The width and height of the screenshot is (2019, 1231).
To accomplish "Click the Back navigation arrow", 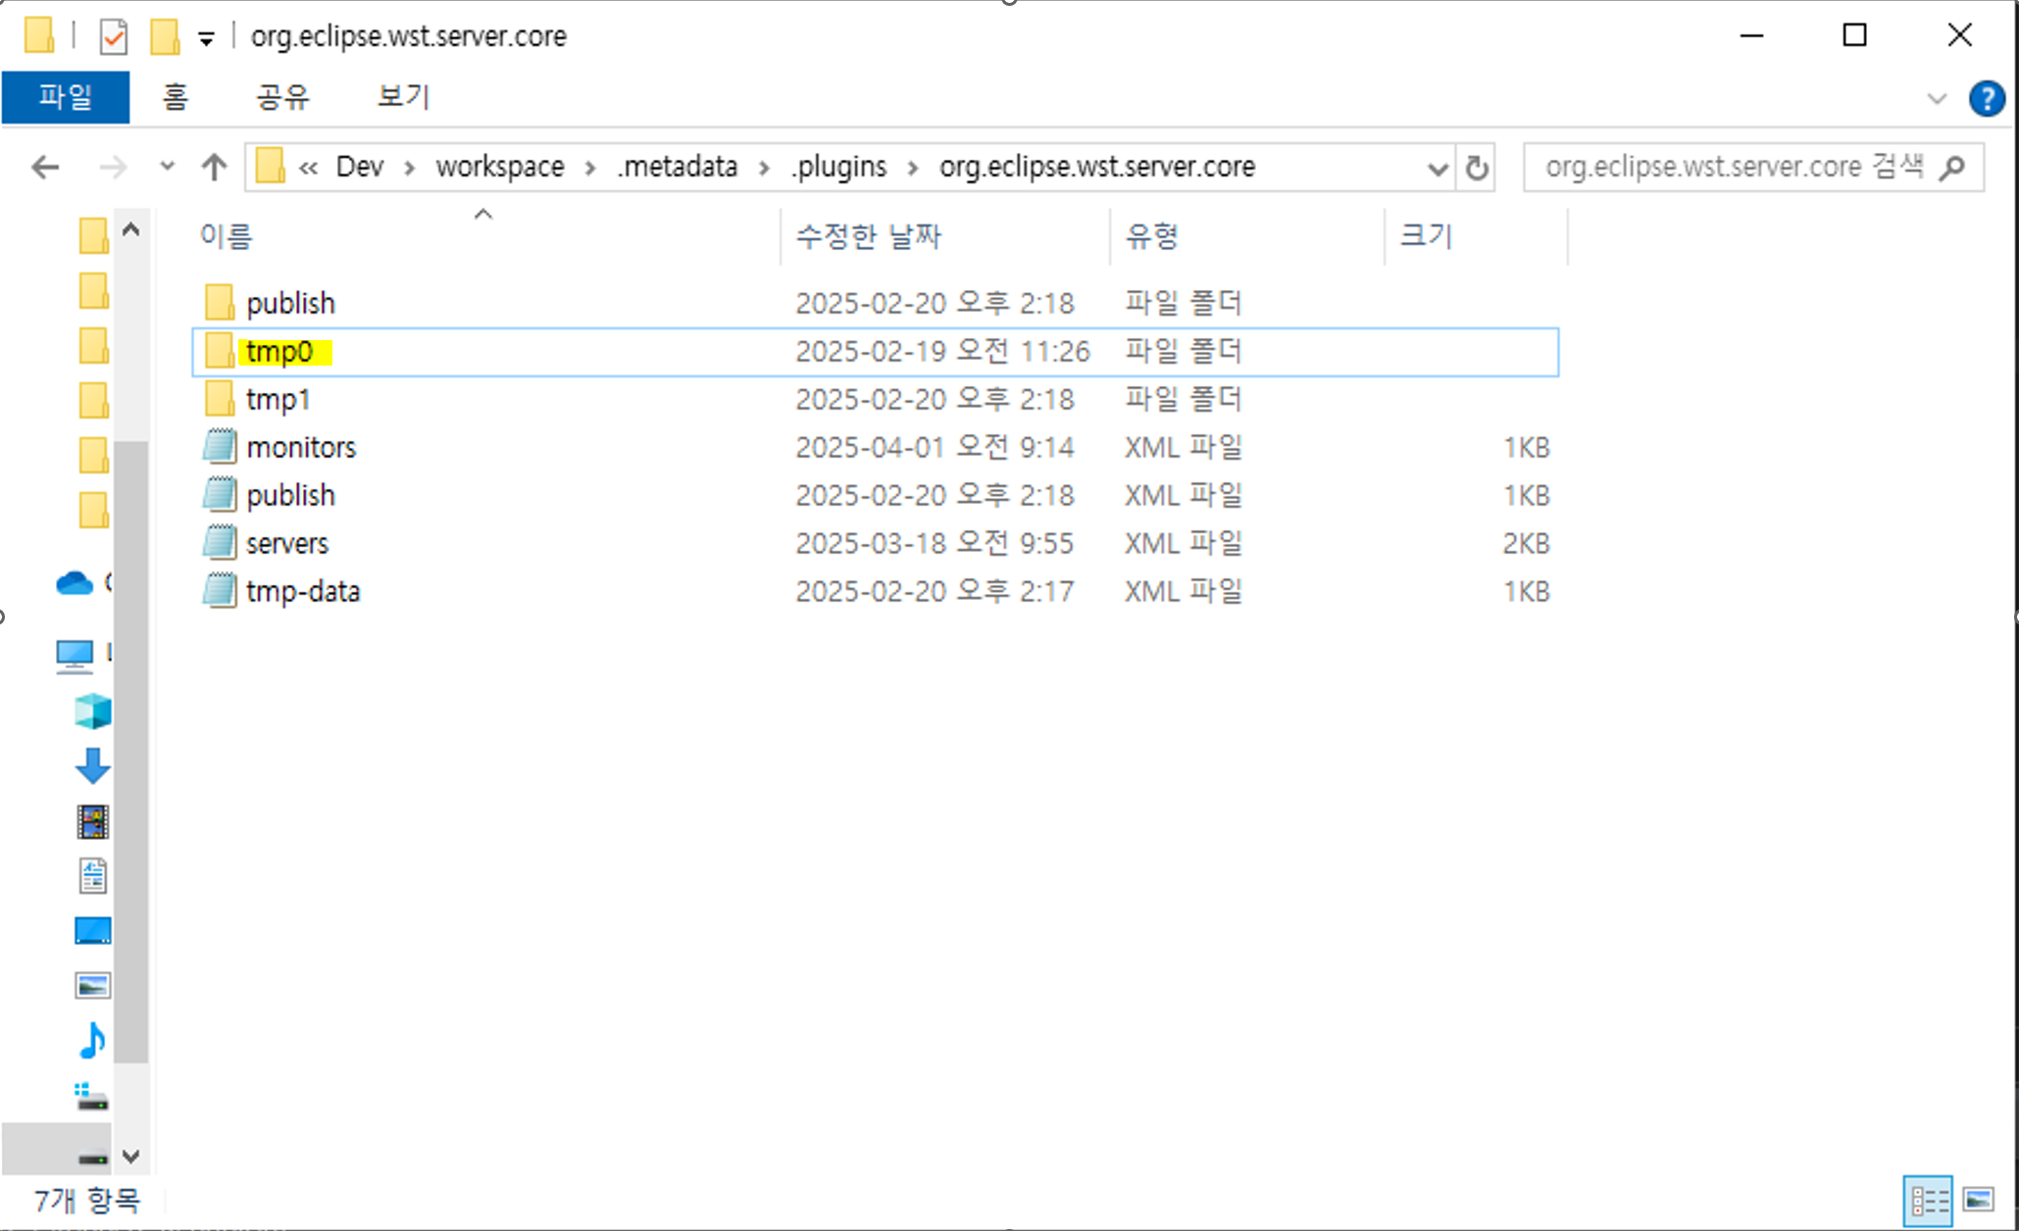I will coord(45,168).
